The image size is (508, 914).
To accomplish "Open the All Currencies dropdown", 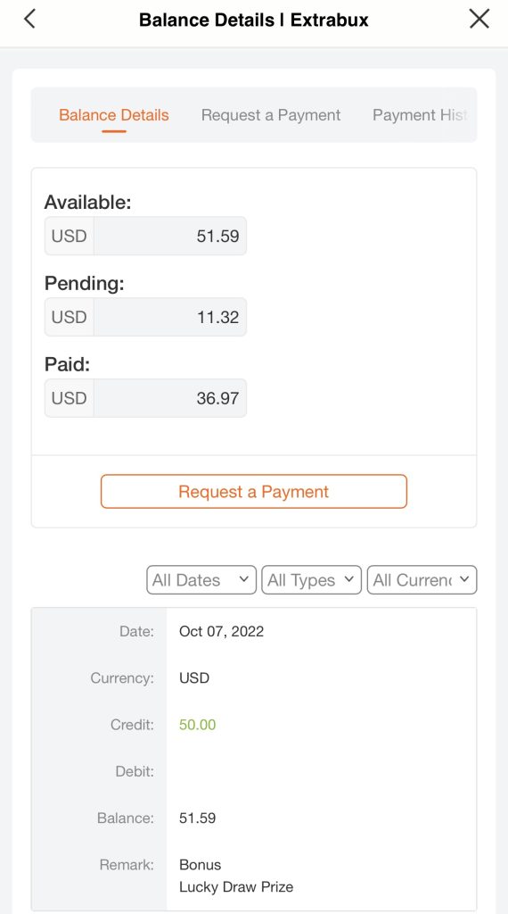I will point(422,580).
